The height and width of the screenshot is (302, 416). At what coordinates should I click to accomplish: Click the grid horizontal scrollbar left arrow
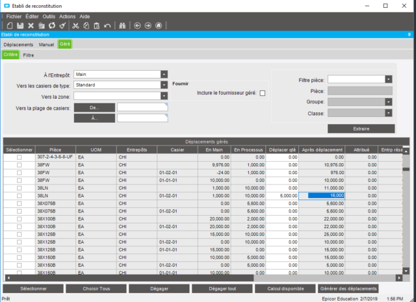[8, 278]
